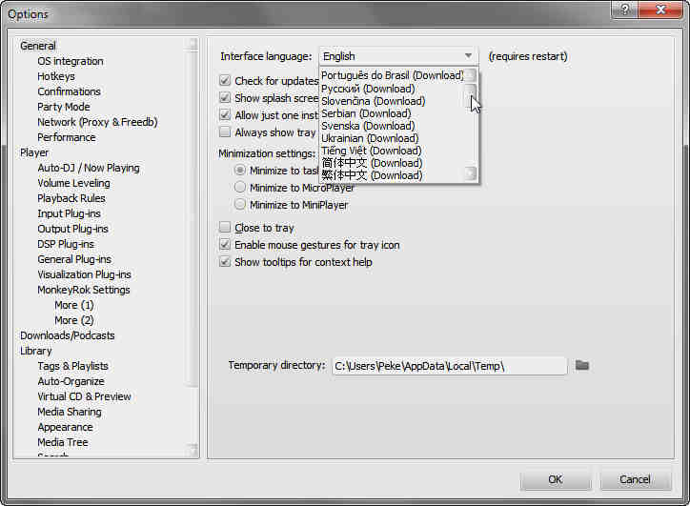Open MonkeyRok Settings in the tree
The width and height of the screenshot is (690, 506).
coord(84,290)
